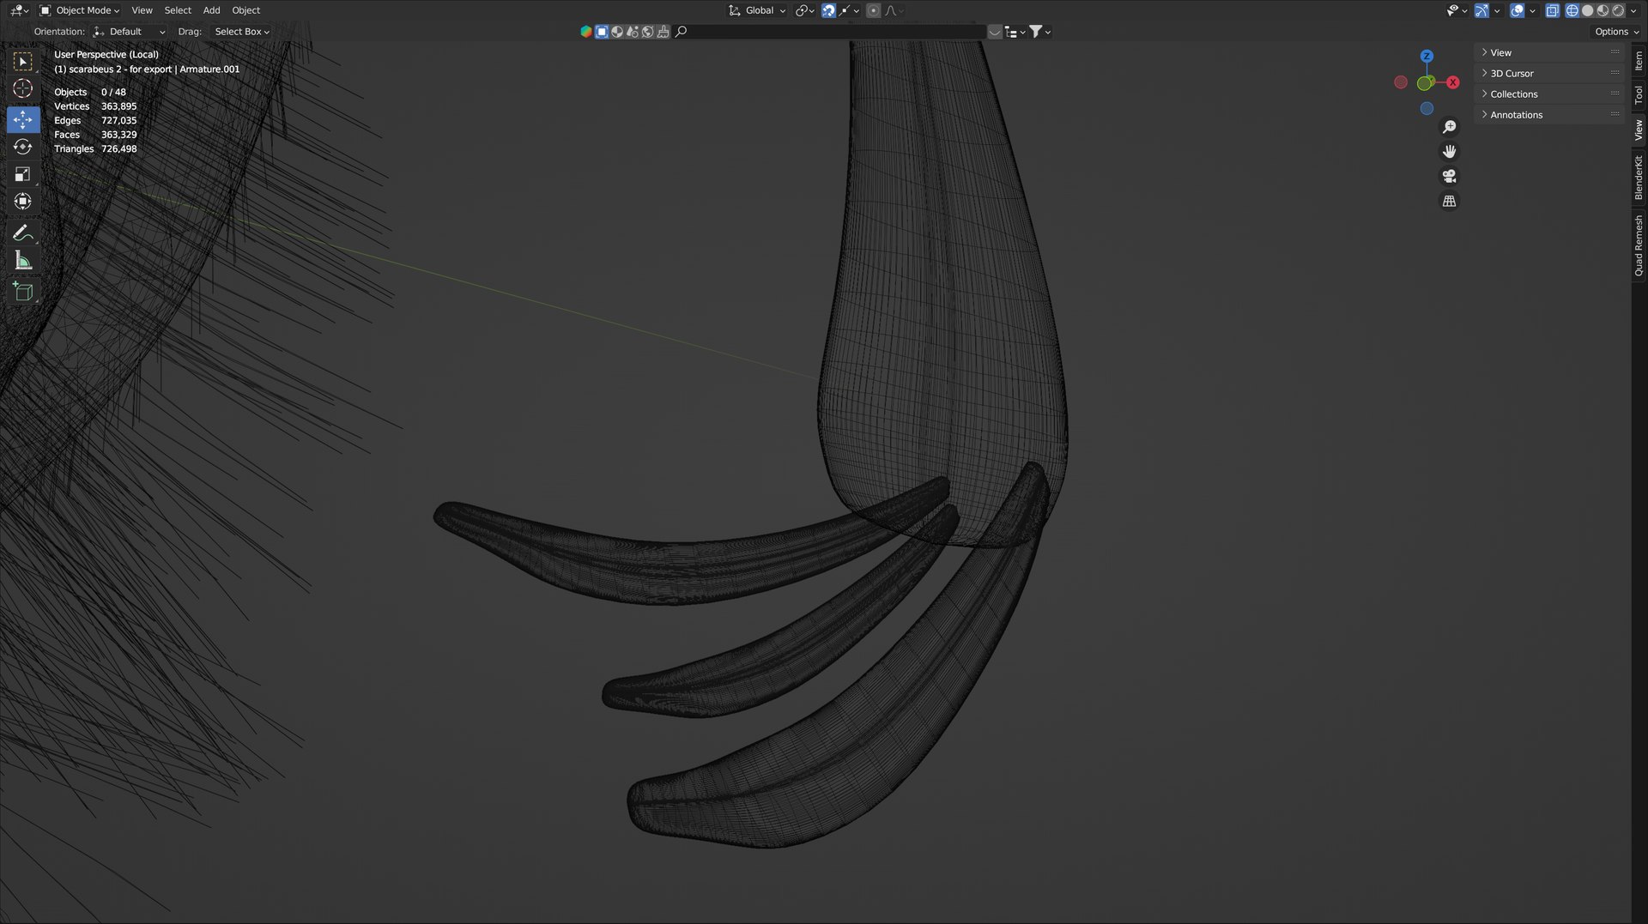Toggle show overlays button
Image resolution: width=1648 pixels, height=924 pixels.
[1517, 10]
